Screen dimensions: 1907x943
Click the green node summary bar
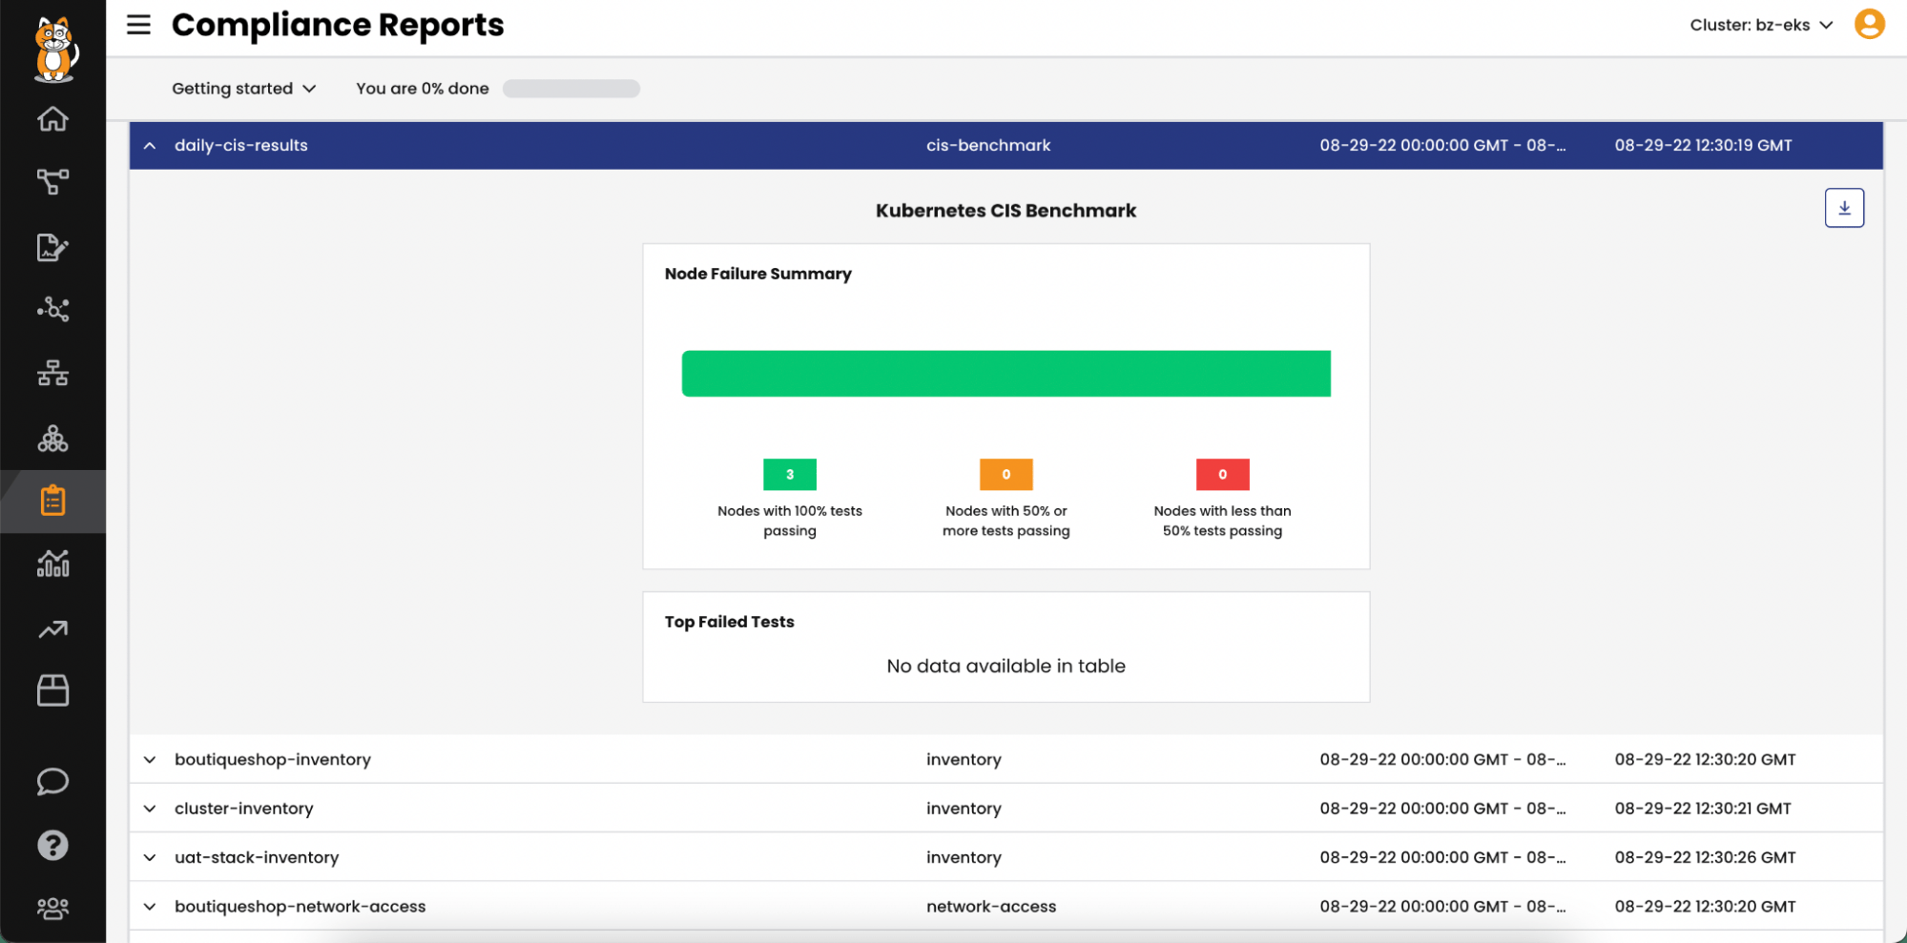point(1005,373)
